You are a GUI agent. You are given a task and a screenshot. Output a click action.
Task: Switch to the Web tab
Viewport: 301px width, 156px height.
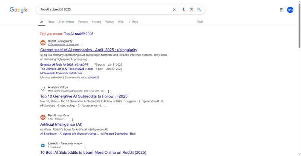point(121,22)
